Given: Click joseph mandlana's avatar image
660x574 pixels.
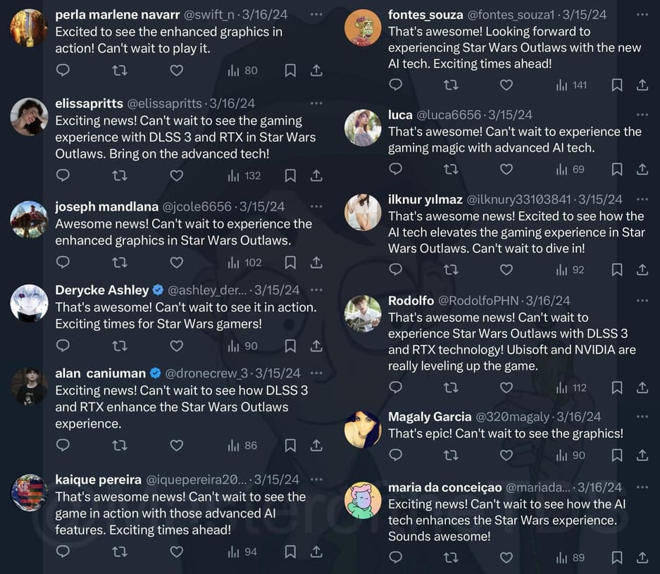Looking at the screenshot, I should 29,220.
